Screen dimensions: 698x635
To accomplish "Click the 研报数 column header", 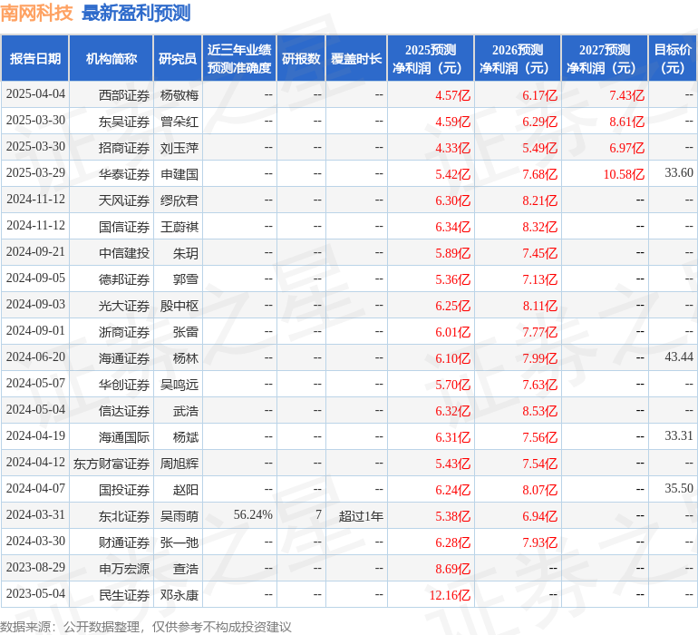I will (301, 59).
